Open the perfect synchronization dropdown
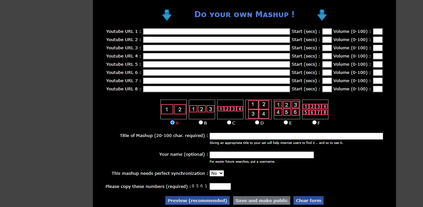423x207 pixels. tap(217, 173)
